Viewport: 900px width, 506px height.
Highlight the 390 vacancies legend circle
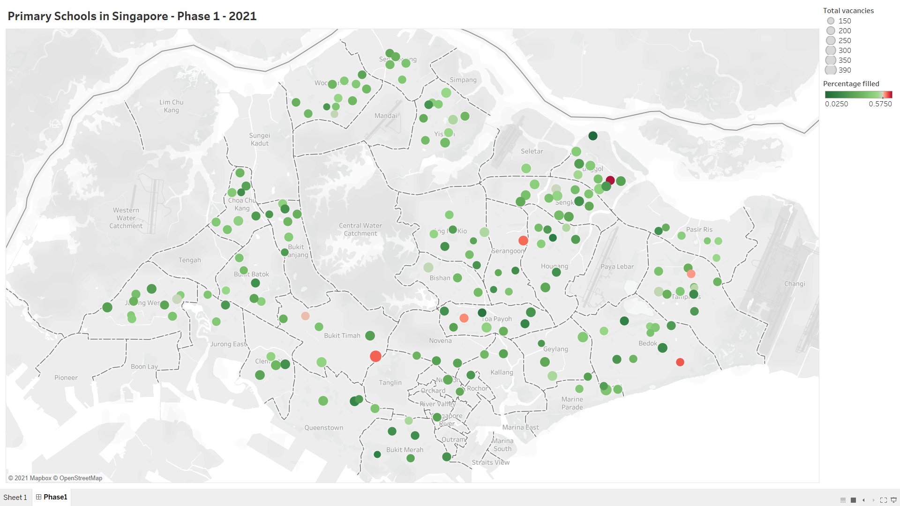(831, 70)
